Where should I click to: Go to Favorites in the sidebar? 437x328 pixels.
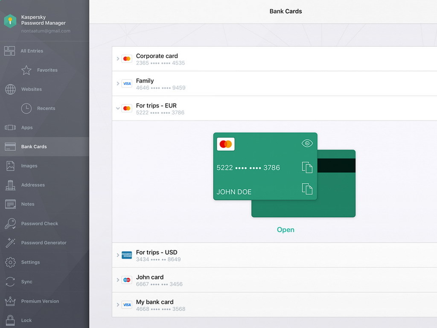(47, 70)
